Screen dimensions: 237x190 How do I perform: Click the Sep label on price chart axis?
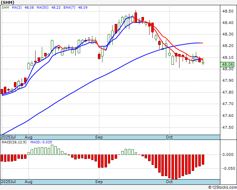(99, 137)
